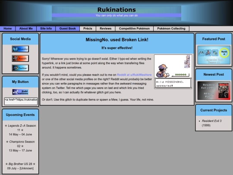Screen dimensions: 233x175
Task: Click the Rukinations site title
Action: pos(116,10)
